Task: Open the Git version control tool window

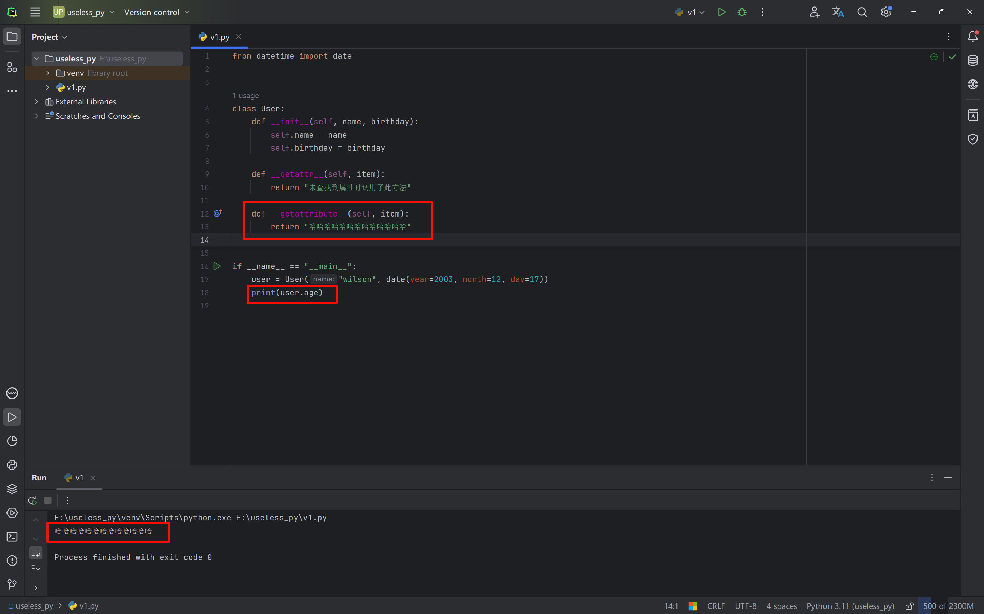Action: tap(12, 584)
